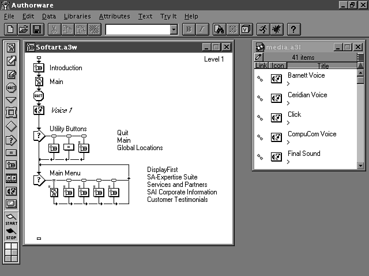Select the Movie icon in the palette

tap(11, 178)
